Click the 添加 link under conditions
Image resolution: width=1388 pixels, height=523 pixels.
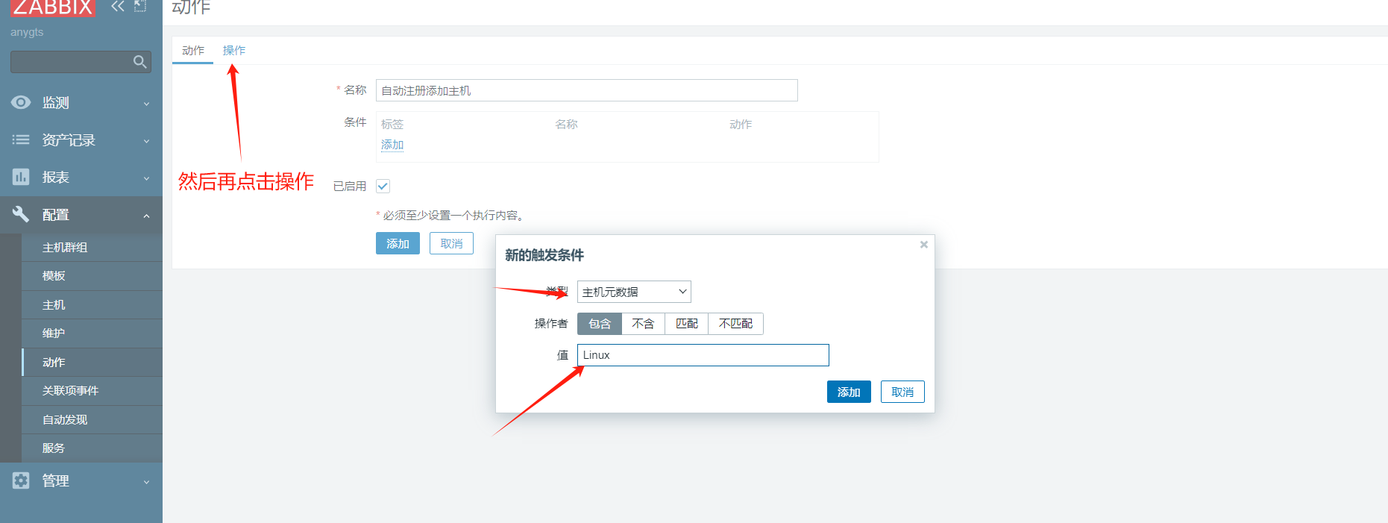pyautogui.click(x=392, y=145)
